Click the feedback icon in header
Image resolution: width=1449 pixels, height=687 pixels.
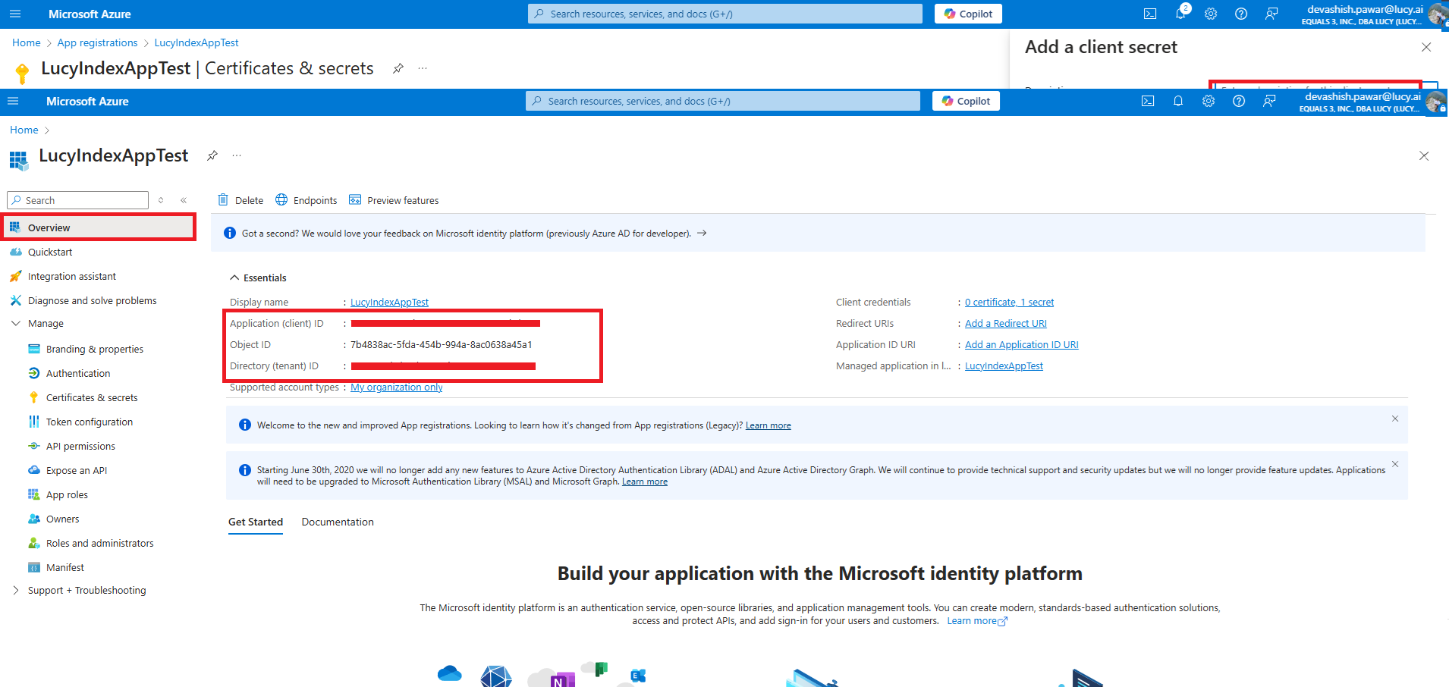coord(1269,101)
